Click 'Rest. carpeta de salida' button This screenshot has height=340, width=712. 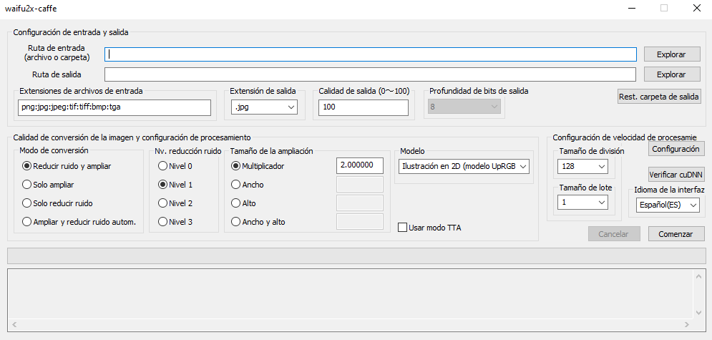(x=659, y=97)
